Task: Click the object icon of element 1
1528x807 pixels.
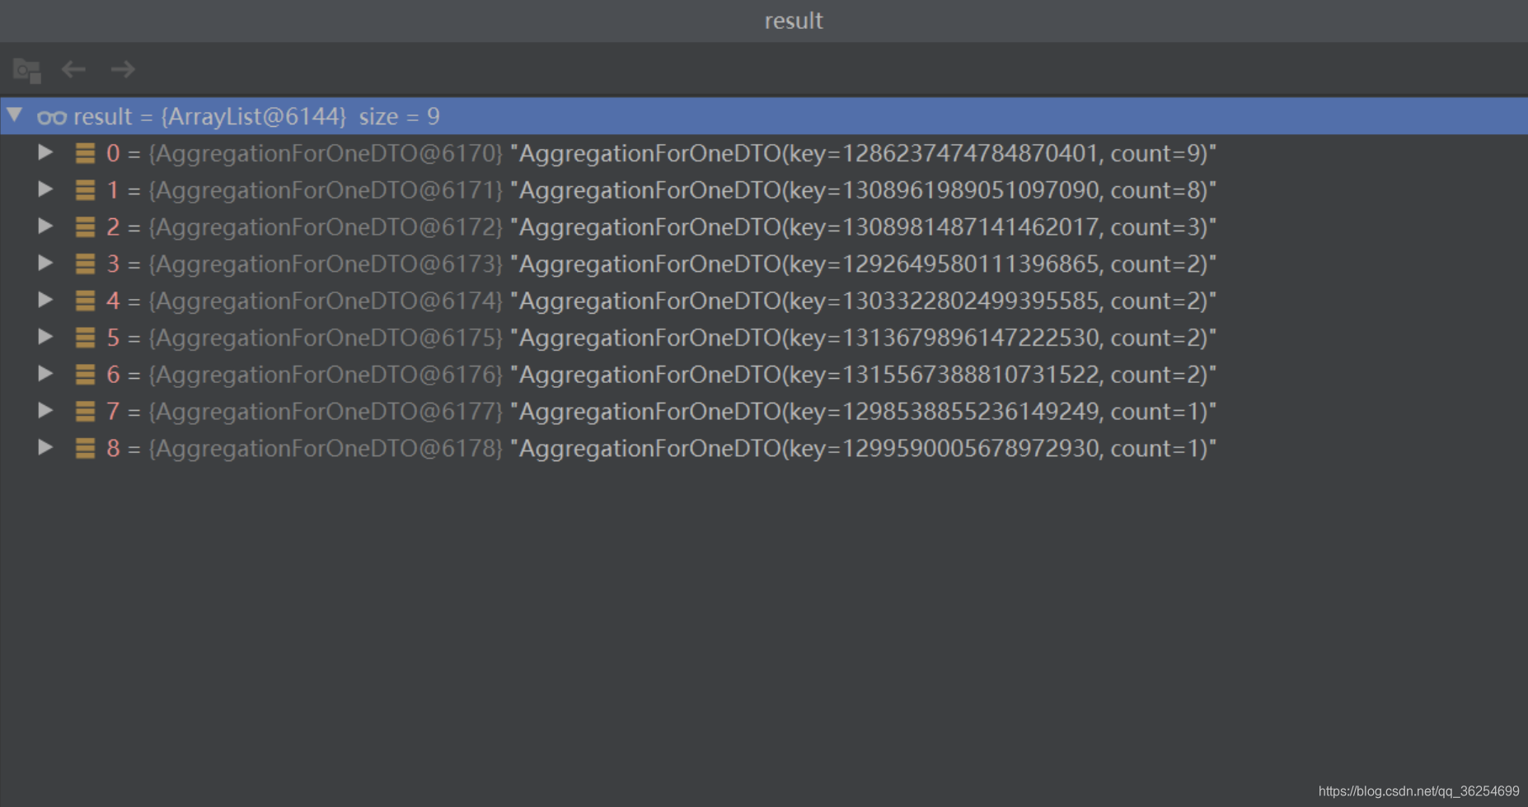Action: point(85,190)
